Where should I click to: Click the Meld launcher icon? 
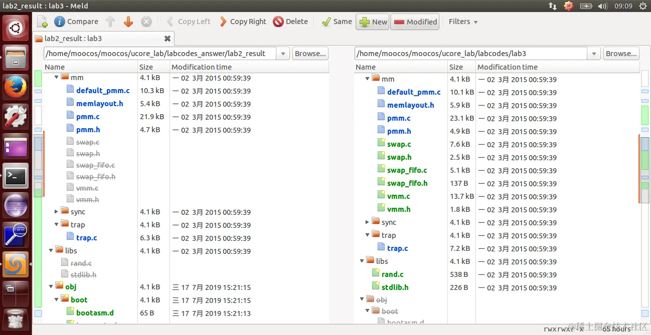16,264
